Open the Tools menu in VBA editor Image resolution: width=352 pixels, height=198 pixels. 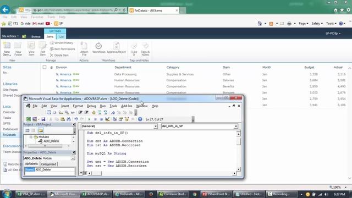click(x=113, y=106)
